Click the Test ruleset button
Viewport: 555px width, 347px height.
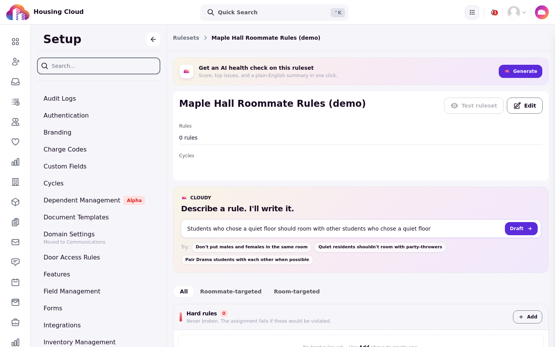474,106
